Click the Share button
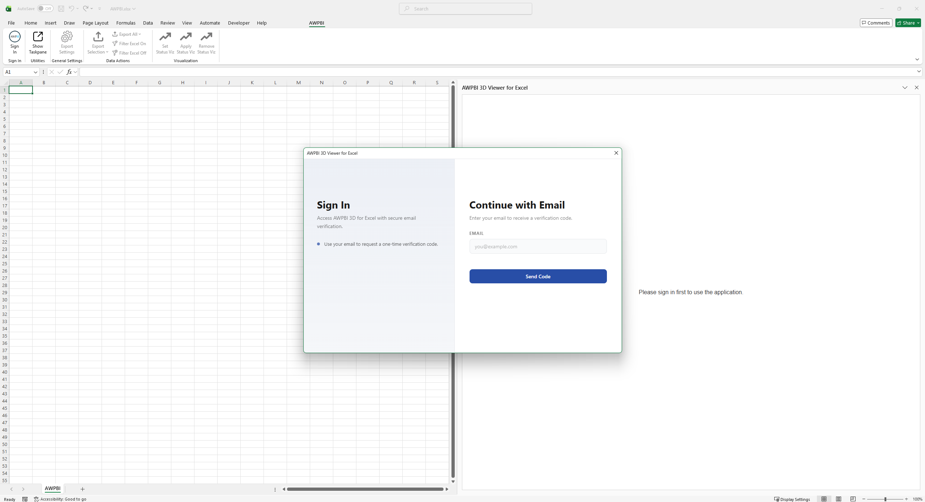925x502 pixels. [x=908, y=23]
